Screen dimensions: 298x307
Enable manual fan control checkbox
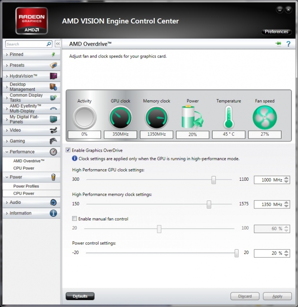pos(74,219)
